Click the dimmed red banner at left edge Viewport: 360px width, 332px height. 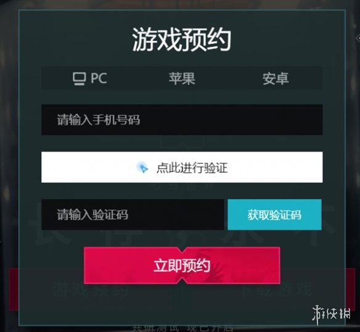point(14,289)
